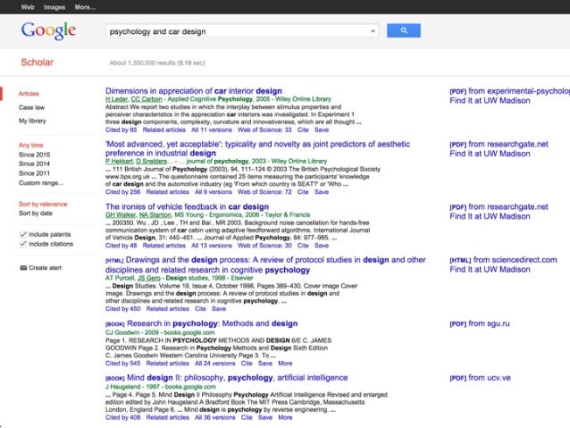Expand More for the Mind design II result
This screenshot has height=428, width=570.
(285, 417)
